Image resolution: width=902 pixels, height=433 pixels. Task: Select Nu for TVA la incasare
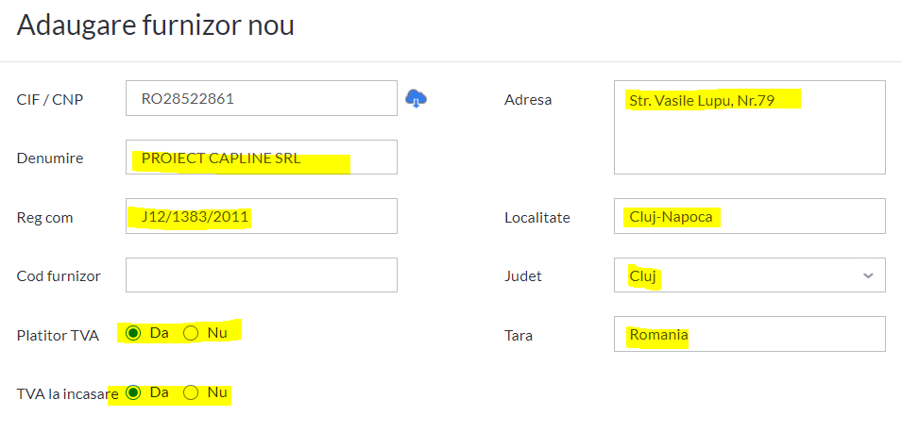191,392
